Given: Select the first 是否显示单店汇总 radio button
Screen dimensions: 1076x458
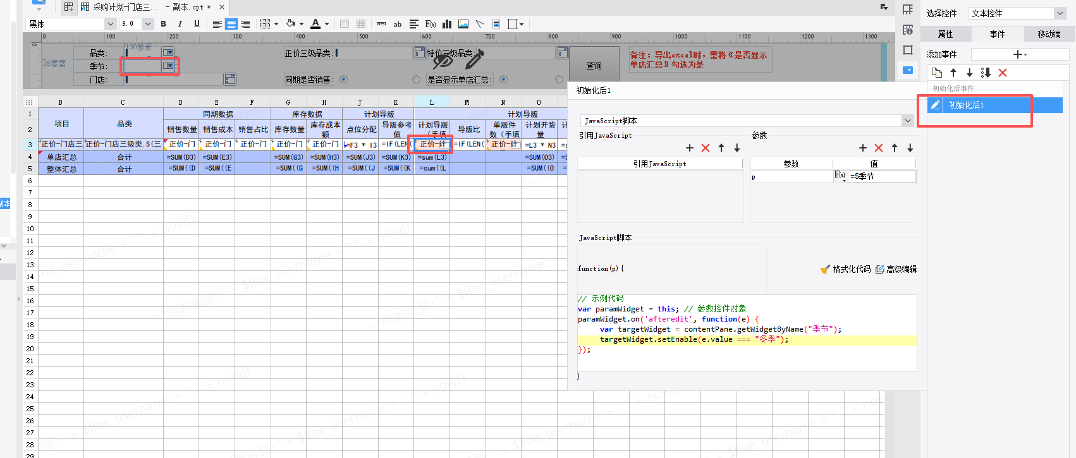Looking at the screenshot, I should point(504,80).
